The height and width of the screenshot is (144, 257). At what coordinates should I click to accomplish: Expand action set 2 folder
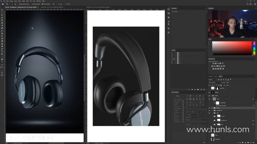click(176, 55)
